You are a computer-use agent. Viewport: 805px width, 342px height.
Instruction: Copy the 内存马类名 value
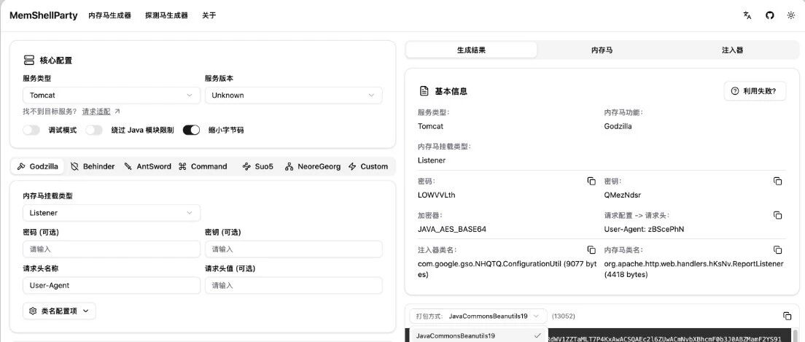pyautogui.click(x=778, y=250)
